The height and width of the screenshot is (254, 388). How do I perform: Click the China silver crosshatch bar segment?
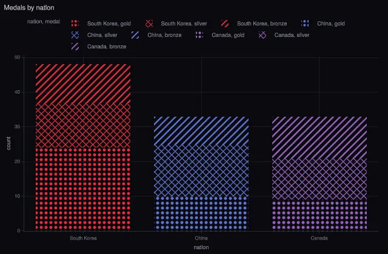click(201, 171)
